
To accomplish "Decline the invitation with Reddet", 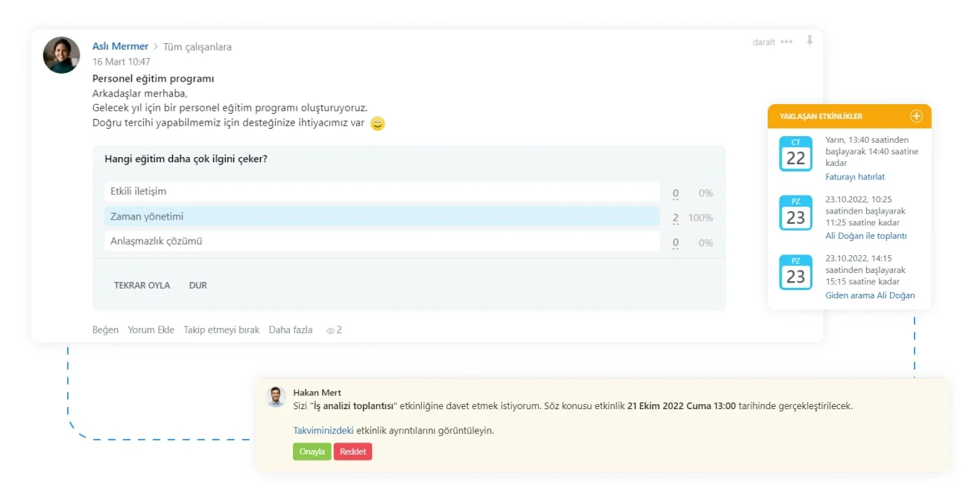I will tap(353, 452).
